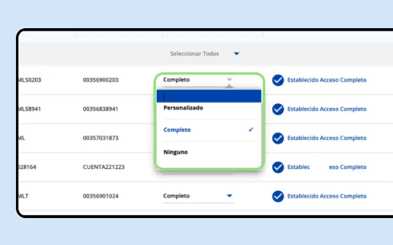Image resolution: width=393 pixels, height=245 pixels.
Task: Click checkmark icon for account 00356901024
Action: [278, 196]
